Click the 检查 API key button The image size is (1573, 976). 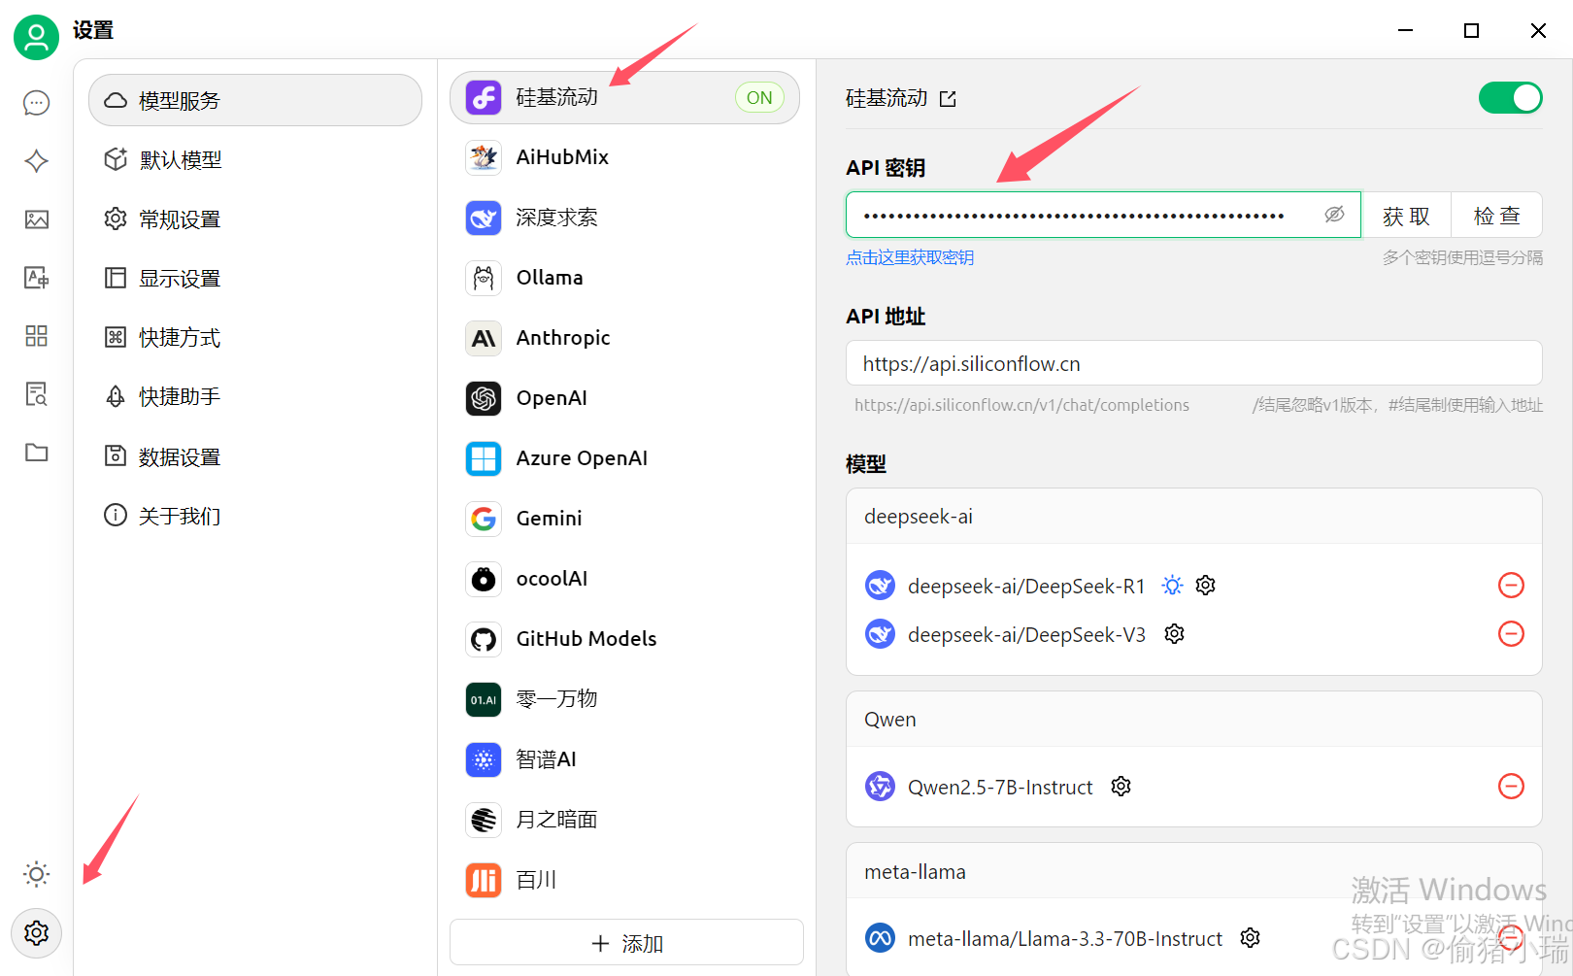click(1496, 216)
